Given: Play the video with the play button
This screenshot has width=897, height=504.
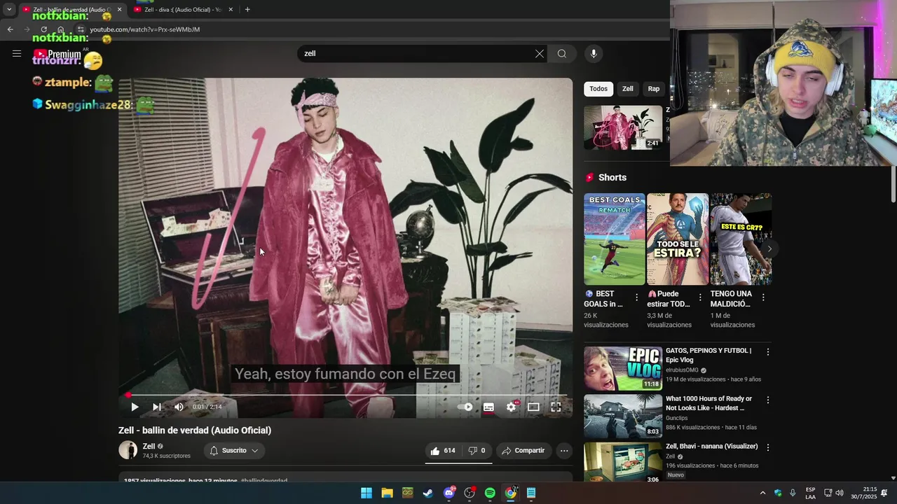Looking at the screenshot, I should tap(135, 407).
